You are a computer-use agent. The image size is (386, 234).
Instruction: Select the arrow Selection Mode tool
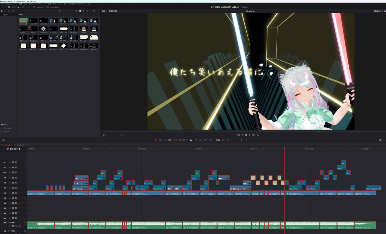[155, 140]
